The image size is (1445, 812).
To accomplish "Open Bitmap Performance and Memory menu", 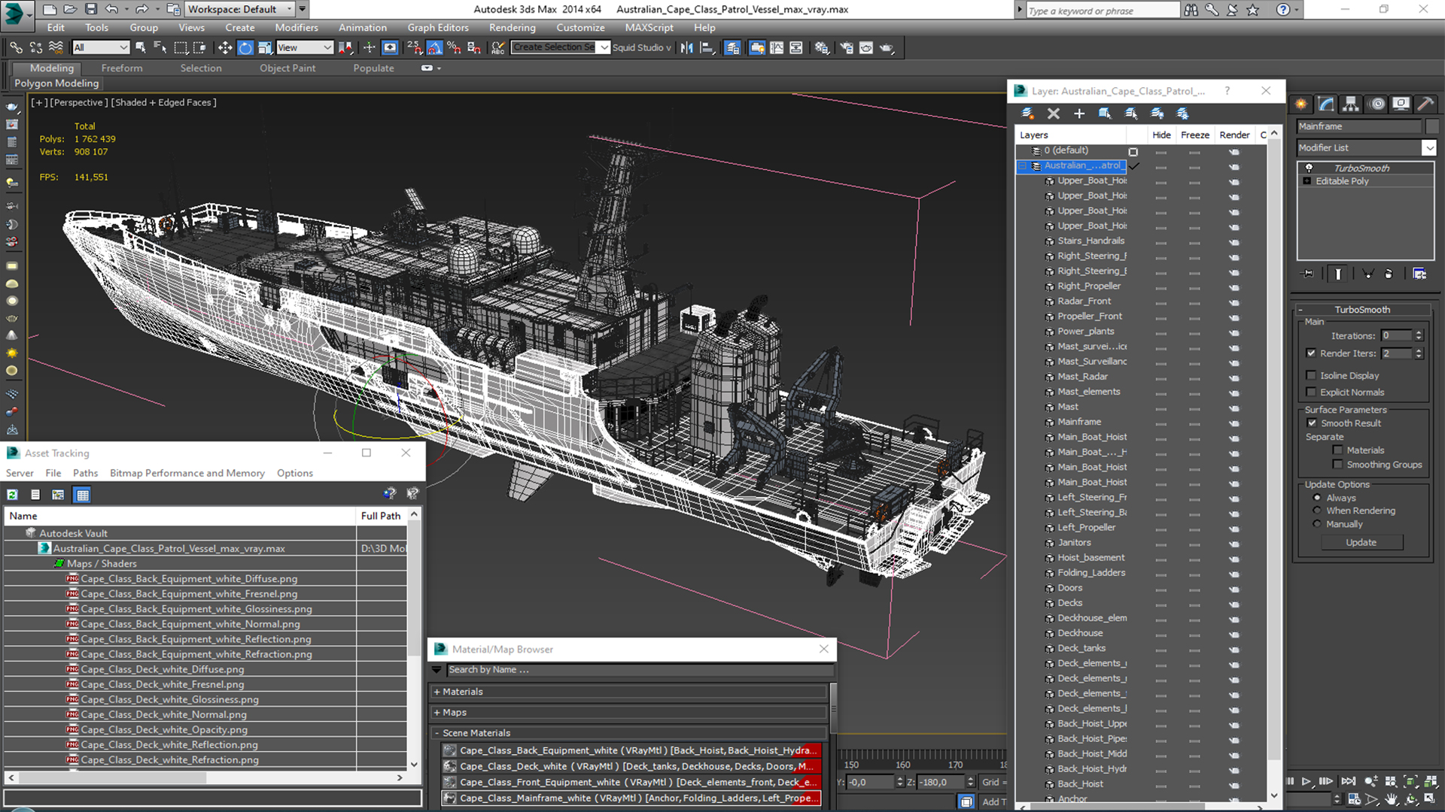I will tap(187, 473).
